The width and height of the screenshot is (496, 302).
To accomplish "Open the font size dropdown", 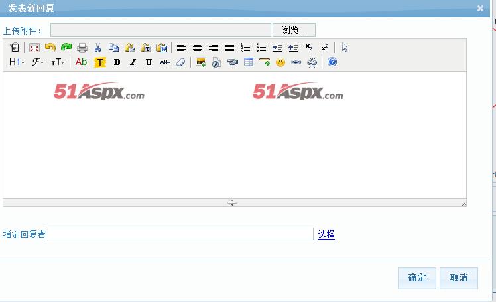I will tap(58, 62).
